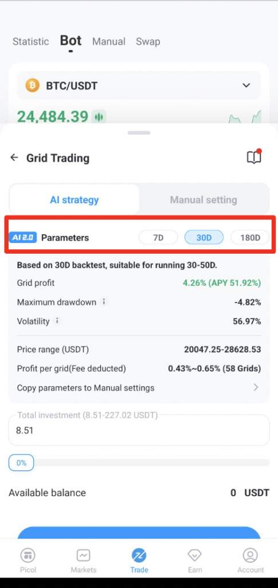Screen dimensions: 278x588
Task: Open Picol in the bottom navigation
Action: (x=28, y=560)
